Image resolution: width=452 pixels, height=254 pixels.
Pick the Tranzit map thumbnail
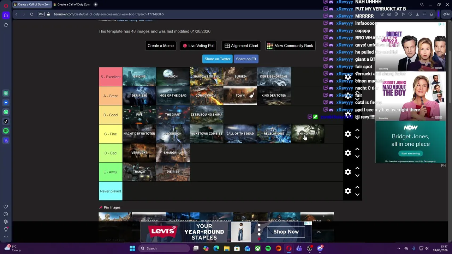(139, 172)
